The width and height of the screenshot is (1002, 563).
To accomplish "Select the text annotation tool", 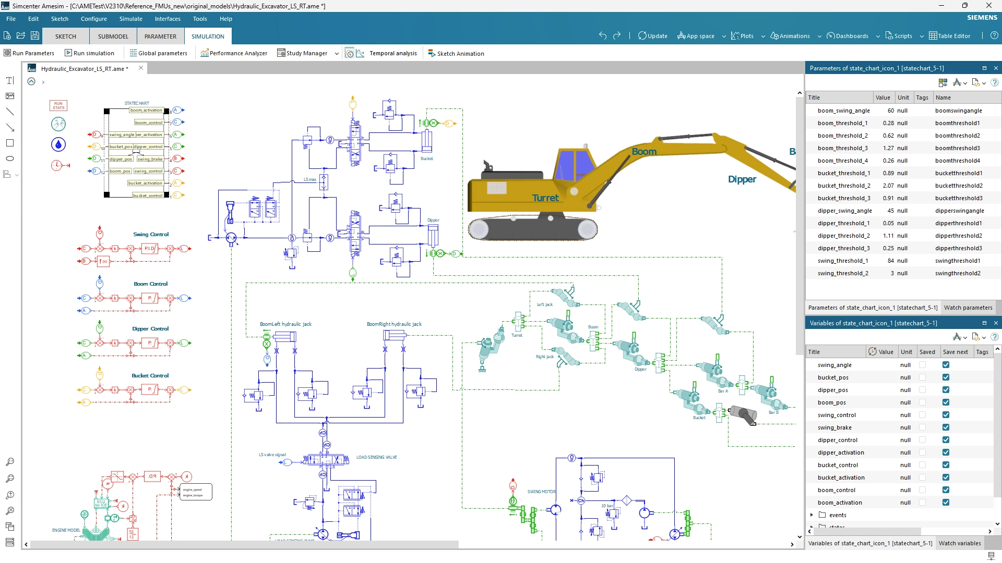I will [9, 81].
